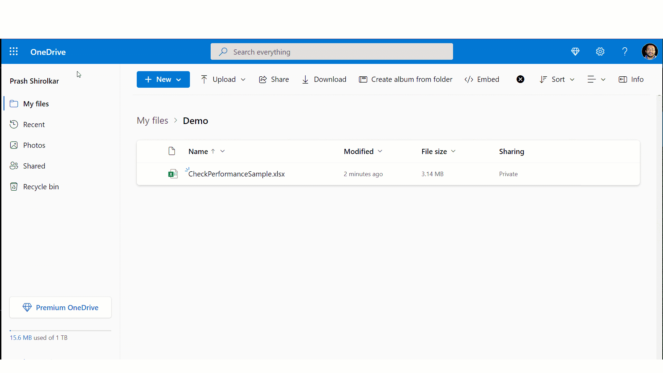
Task: Clear selection with the black X icon
Action: tap(520, 79)
